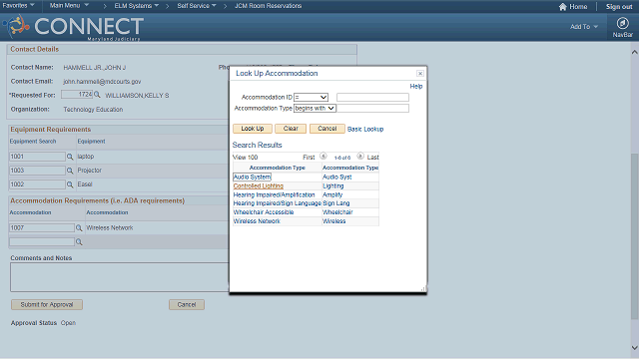639x359 pixels.
Task: Cancel the accommodation lookup dialog
Action: point(327,129)
